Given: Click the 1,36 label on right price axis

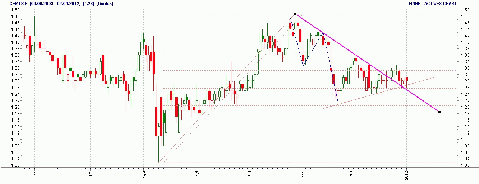Looking at the screenshot, I should (x=465, y=55).
